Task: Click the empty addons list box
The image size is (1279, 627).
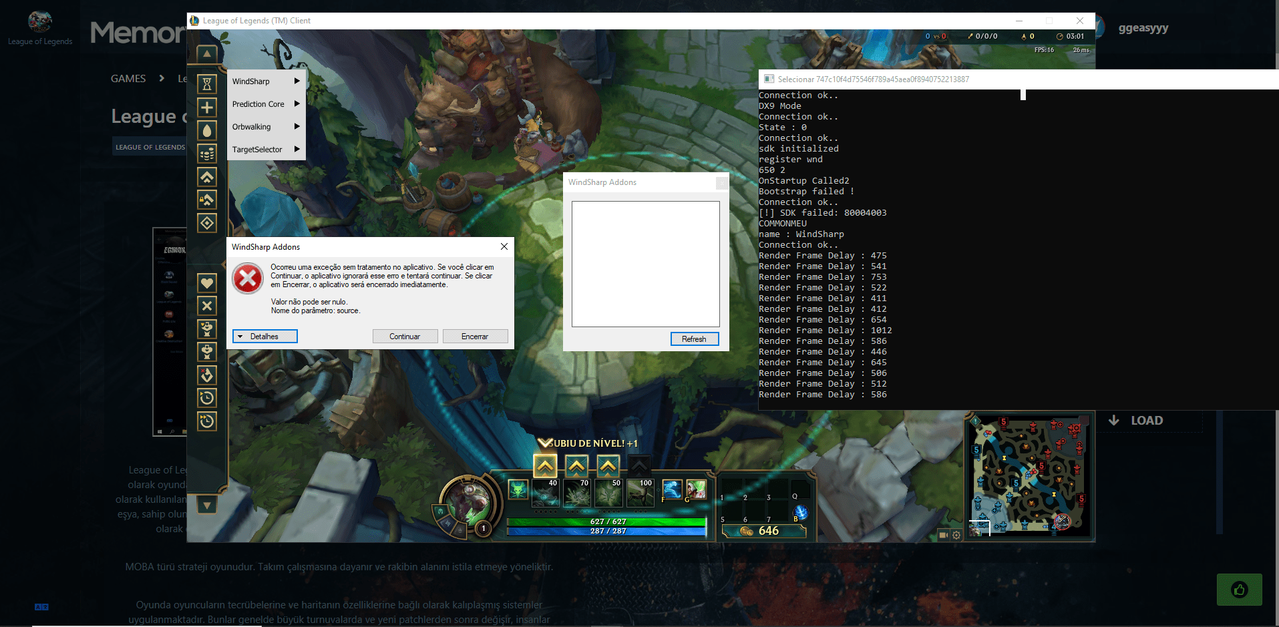Action: [646, 264]
